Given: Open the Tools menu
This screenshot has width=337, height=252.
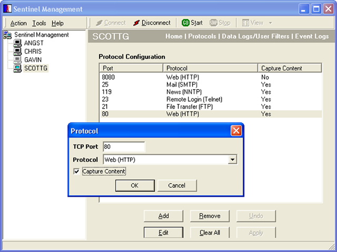Looking at the screenshot, I should [39, 23].
